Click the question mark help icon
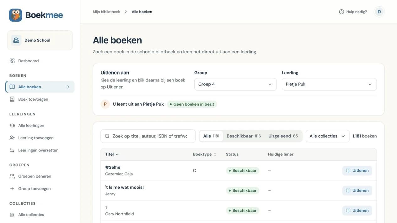397x223 pixels. (341, 12)
